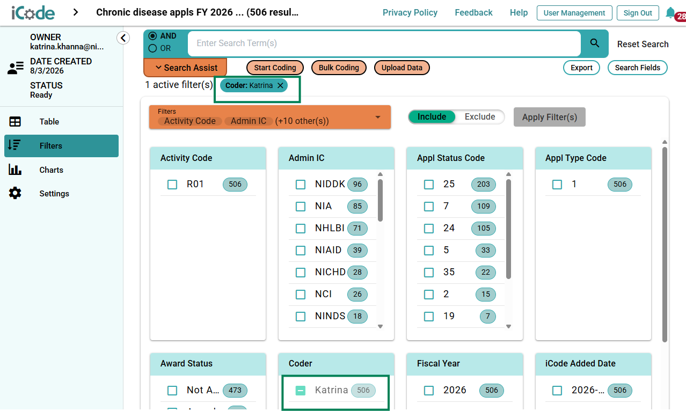This screenshot has height=411, width=686.
Task: Remove the Coder: Katrina filter chip
Action: pos(280,85)
